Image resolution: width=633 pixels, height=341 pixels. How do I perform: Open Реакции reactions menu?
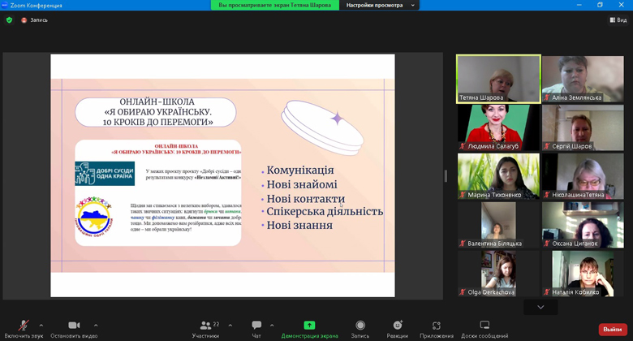tap(397, 329)
